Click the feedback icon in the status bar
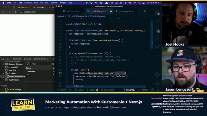Image resolution: width=207 pixels, height=116 pixels. (152, 90)
